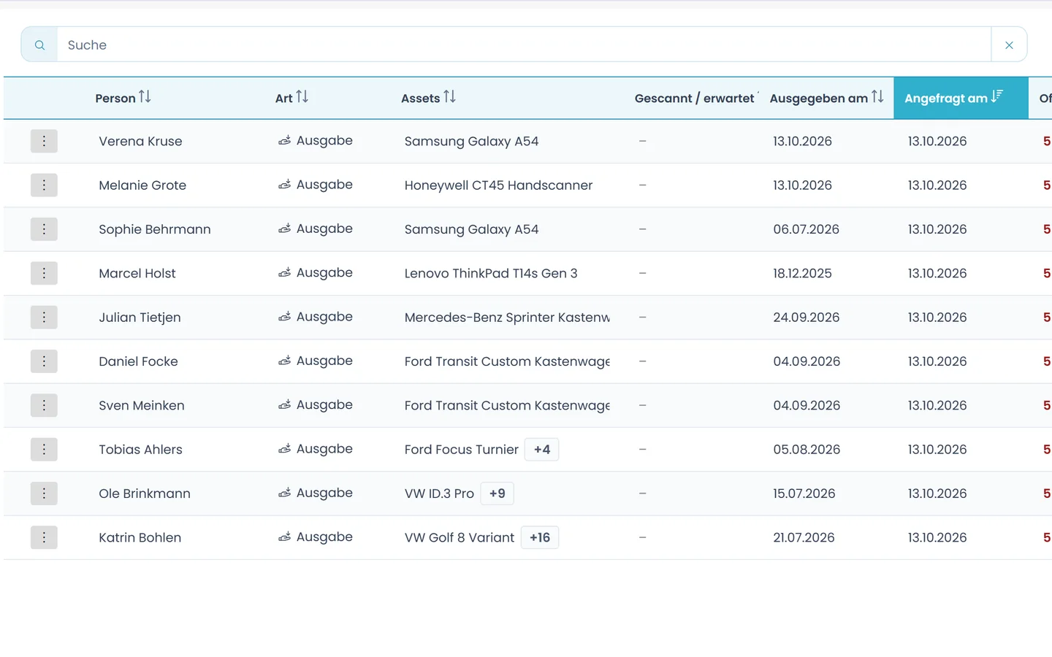1052x657 pixels.
Task: Expand +9 assets of VW ID.3 Pro
Action: click(x=498, y=493)
